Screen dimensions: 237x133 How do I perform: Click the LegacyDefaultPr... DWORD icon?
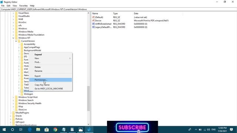click(x=93, y=27)
